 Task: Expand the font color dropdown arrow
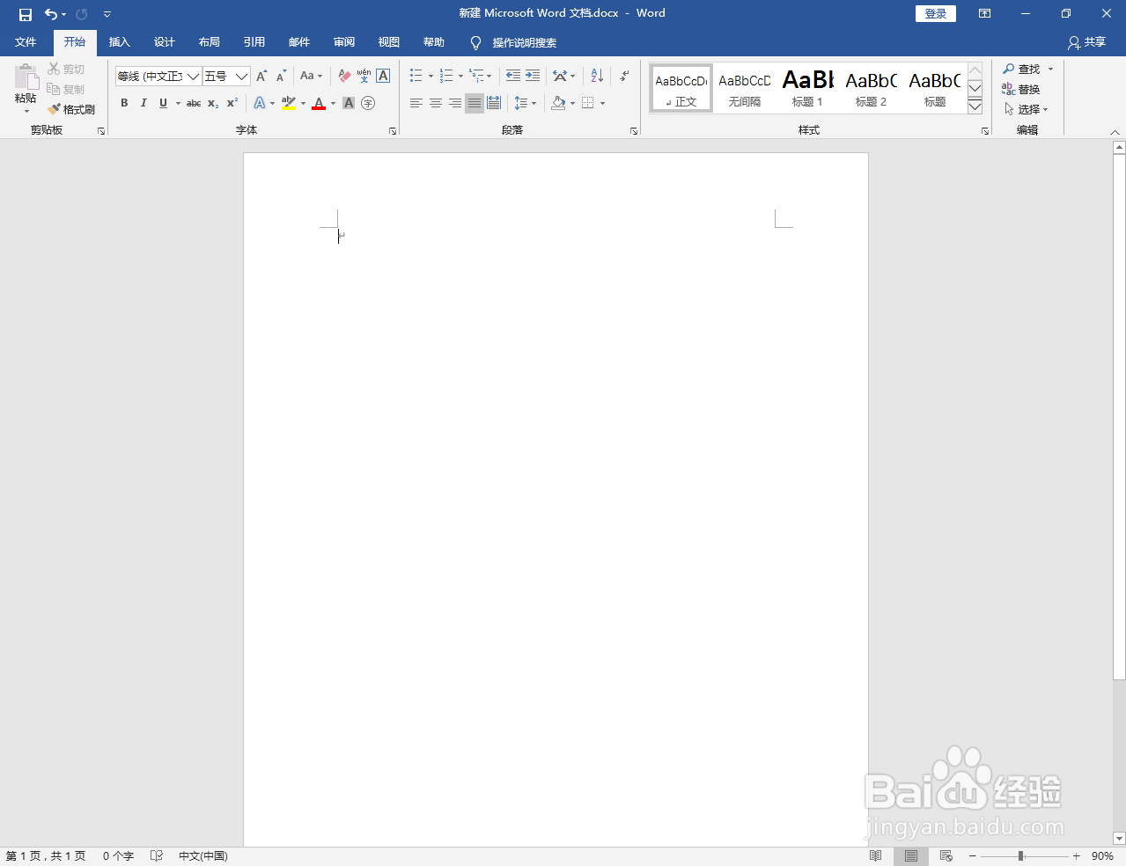pyautogui.click(x=332, y=103)
